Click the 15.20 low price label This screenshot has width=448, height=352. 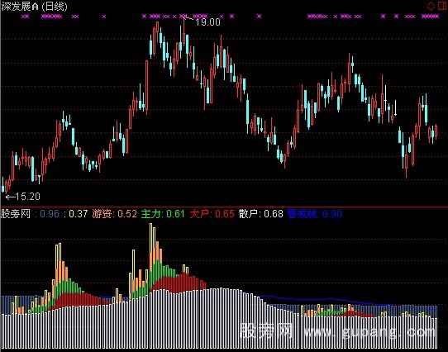click(x=28, y=197)
